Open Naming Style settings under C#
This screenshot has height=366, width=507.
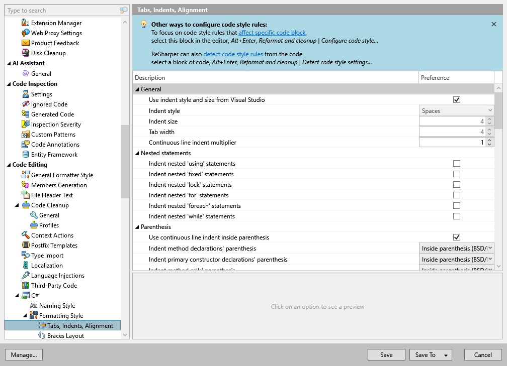57,305
